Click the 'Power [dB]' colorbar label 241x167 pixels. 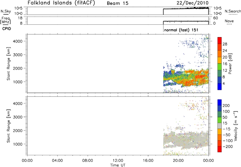(230, 64)
